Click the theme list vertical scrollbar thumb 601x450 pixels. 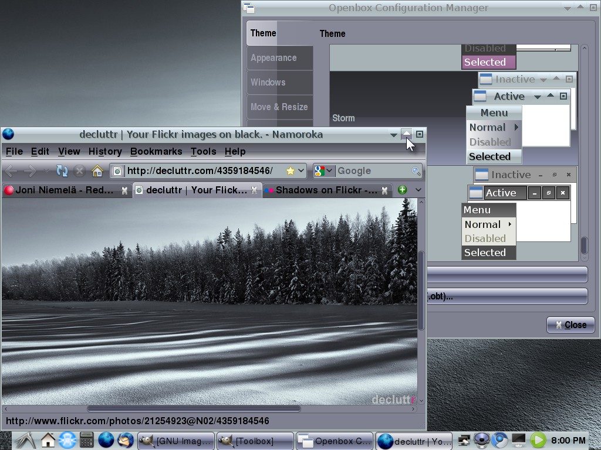[x=584, y=246]
